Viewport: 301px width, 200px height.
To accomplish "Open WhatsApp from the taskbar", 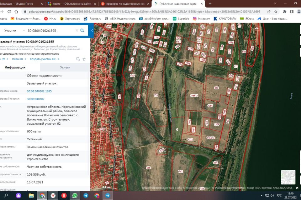I will coord(75,195).
